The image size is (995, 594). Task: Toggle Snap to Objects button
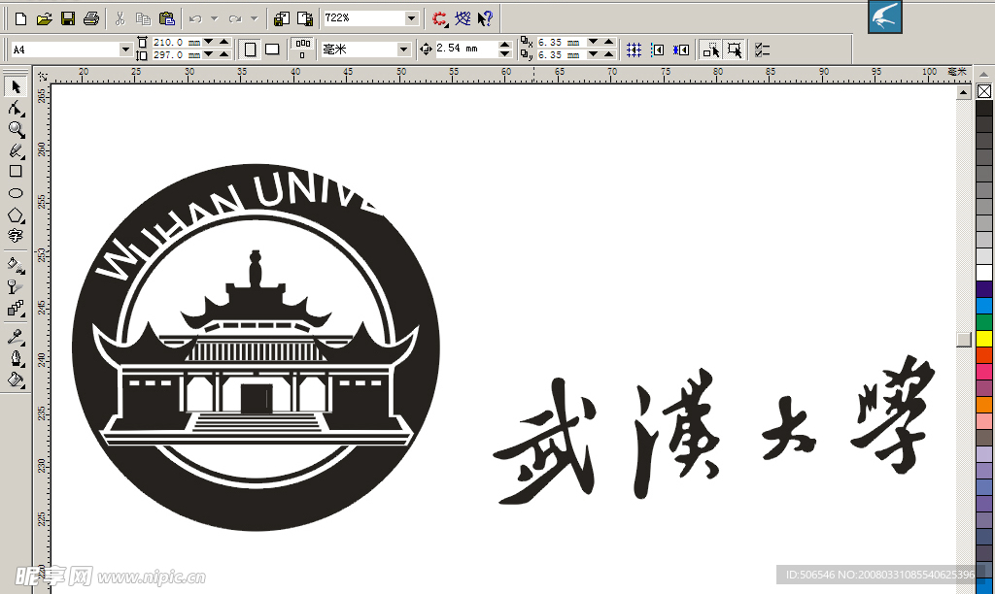(681, 49)
